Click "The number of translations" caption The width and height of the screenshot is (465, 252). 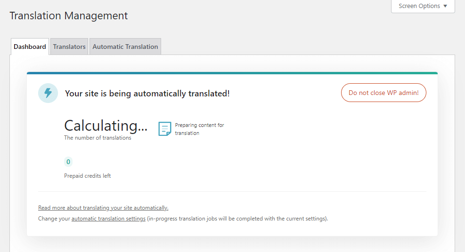click(98, 138)
